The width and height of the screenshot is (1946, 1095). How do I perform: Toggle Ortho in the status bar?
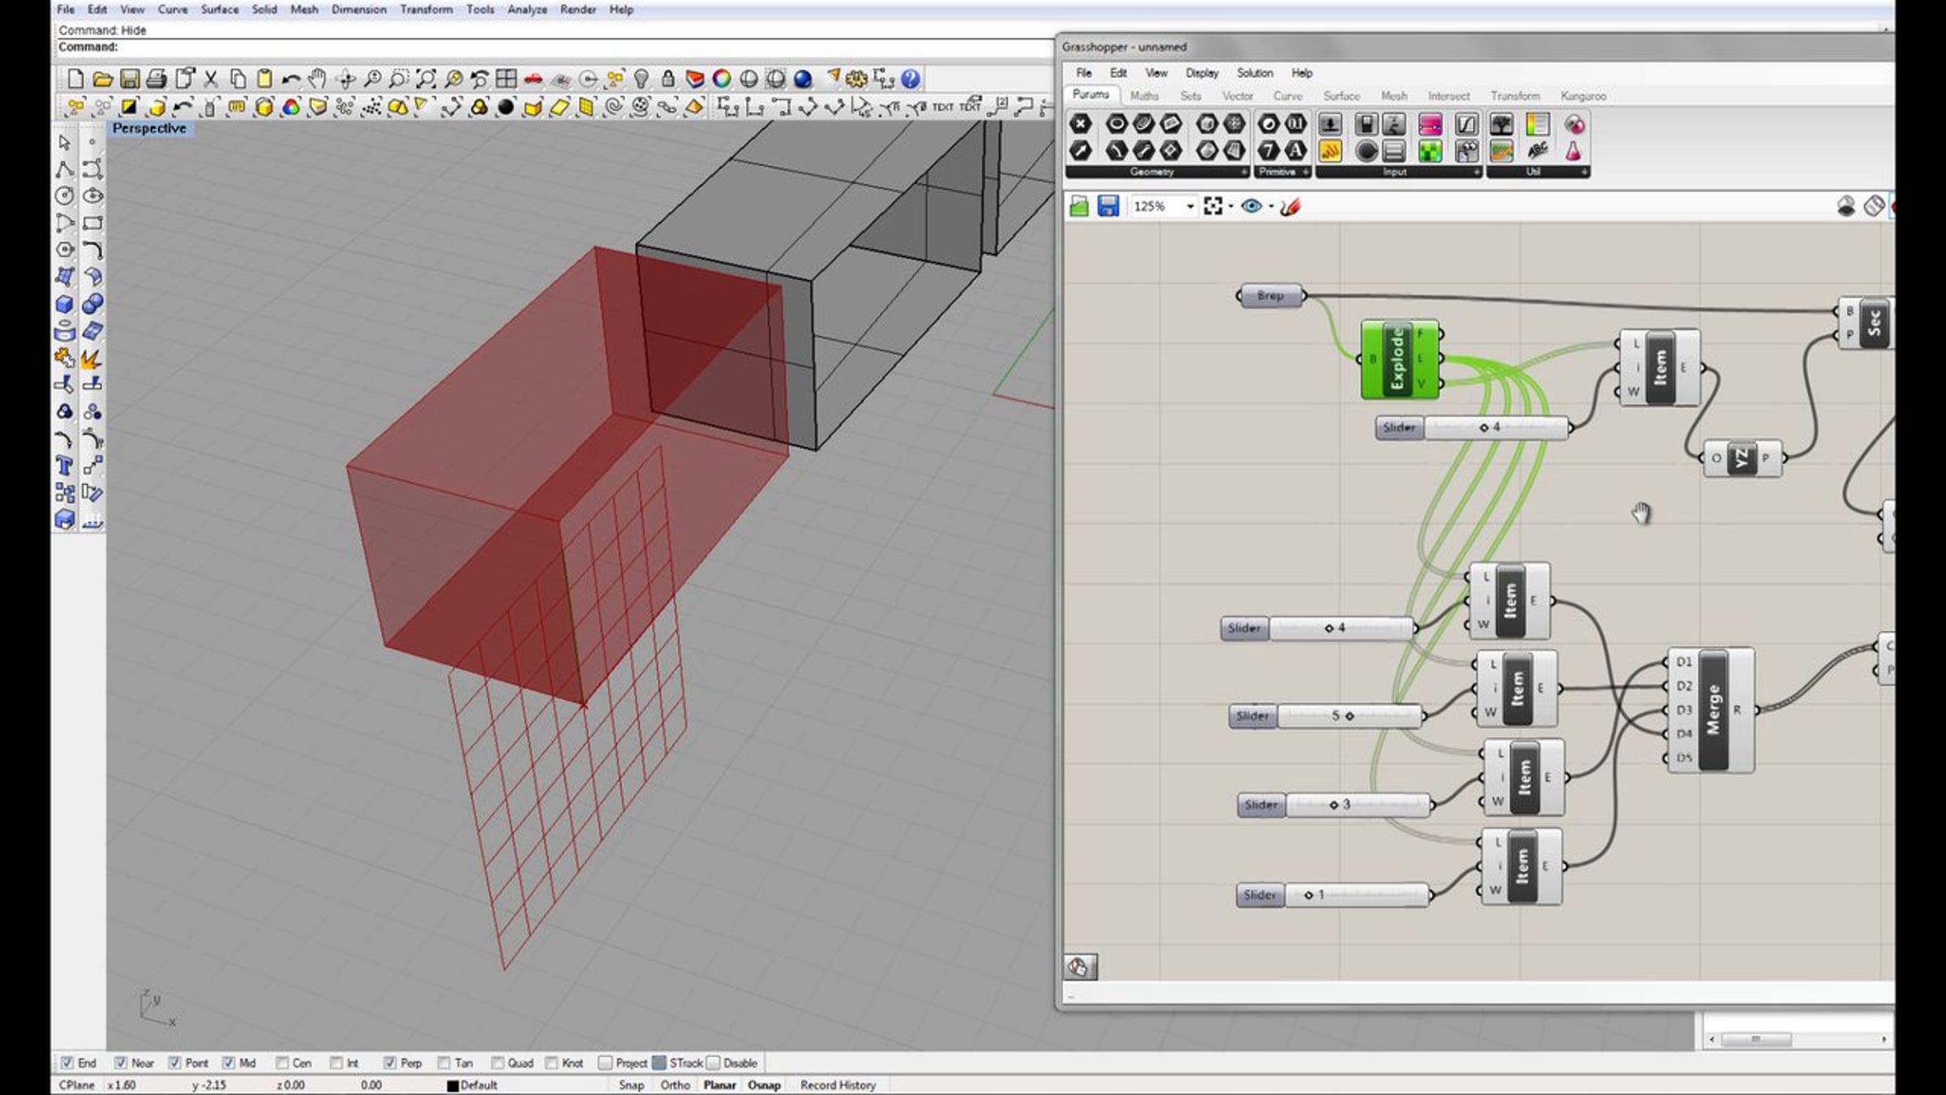click(x=675, y=1084)
